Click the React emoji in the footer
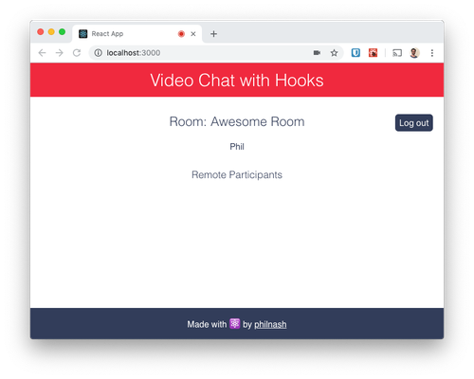This screenshot has width=474, height=379. click(235, 323)
